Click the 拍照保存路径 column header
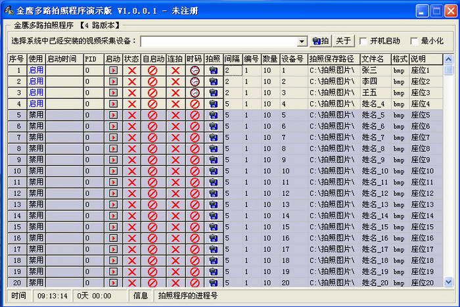The width and height of the screenshot is (460, 307). (334, 59)
